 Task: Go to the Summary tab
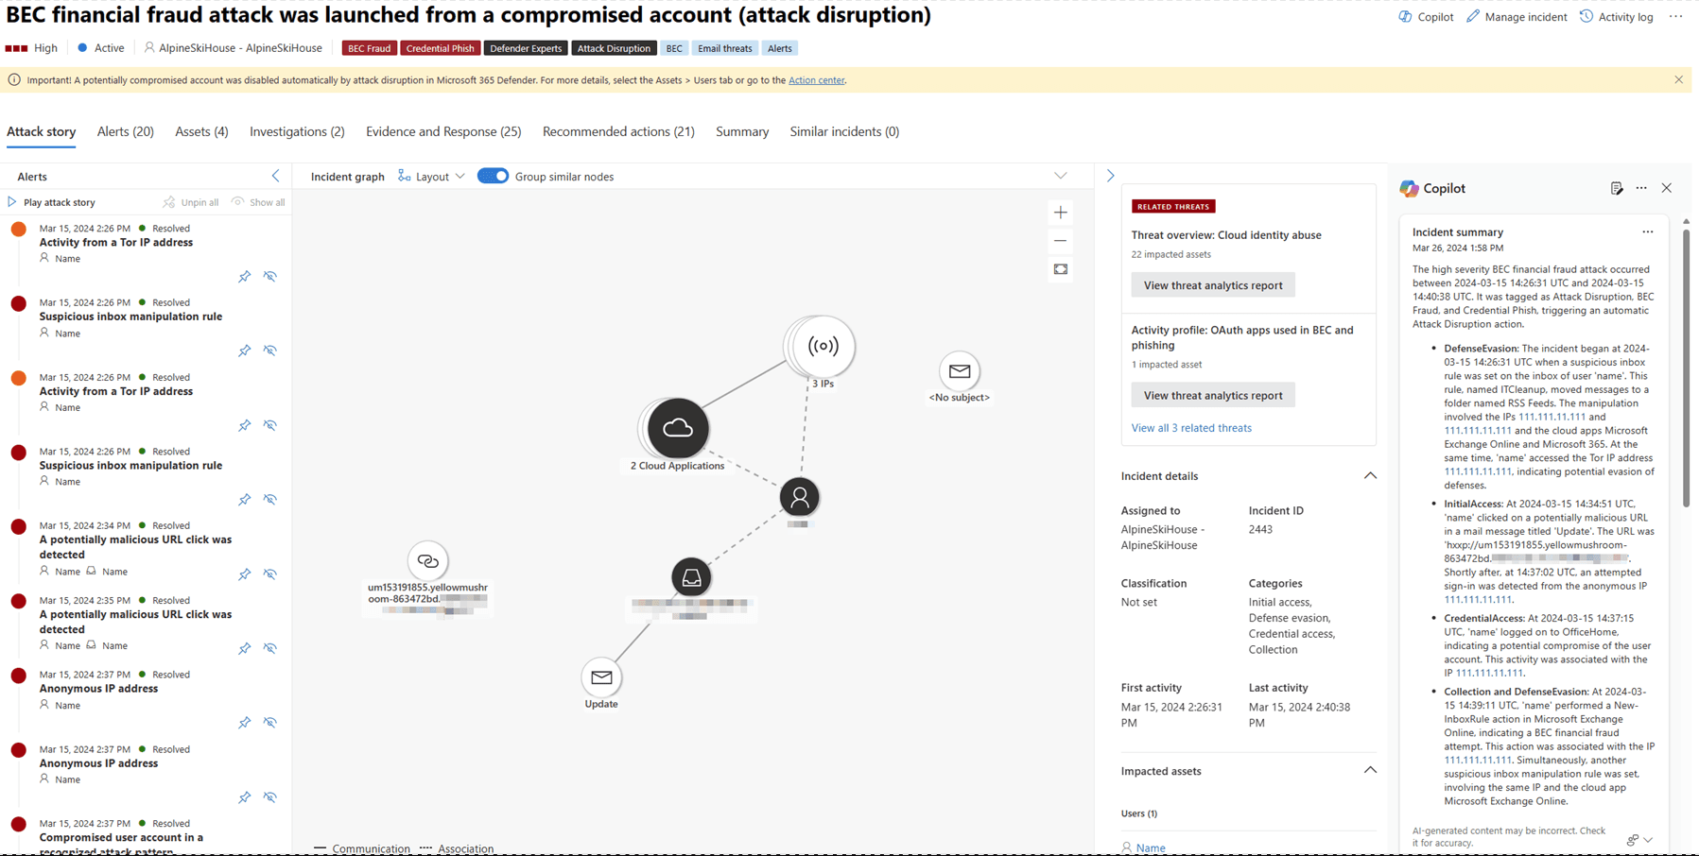pyautogui.click(x=742, y=131)
